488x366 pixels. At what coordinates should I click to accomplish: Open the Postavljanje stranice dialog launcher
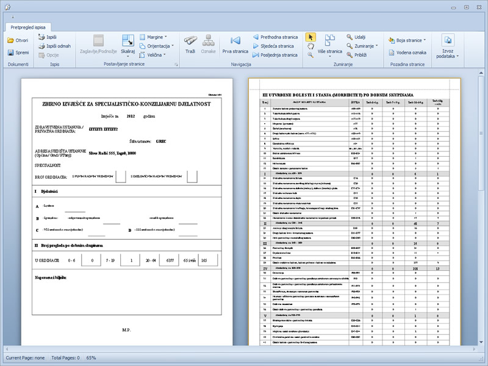point(176,65)
